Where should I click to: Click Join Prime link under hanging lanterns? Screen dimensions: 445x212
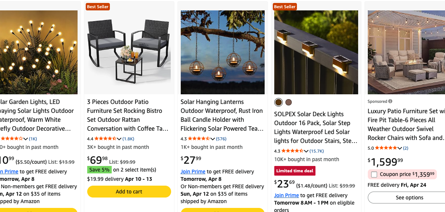click(193, 172)
